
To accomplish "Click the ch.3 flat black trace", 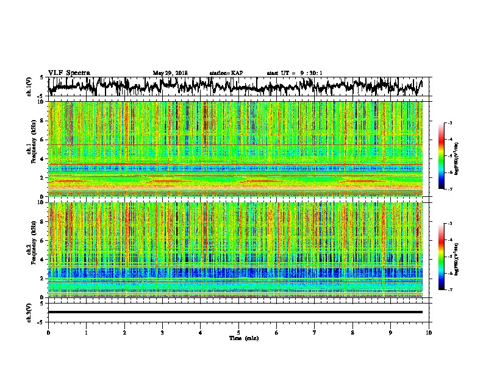I will pos(235,312).
